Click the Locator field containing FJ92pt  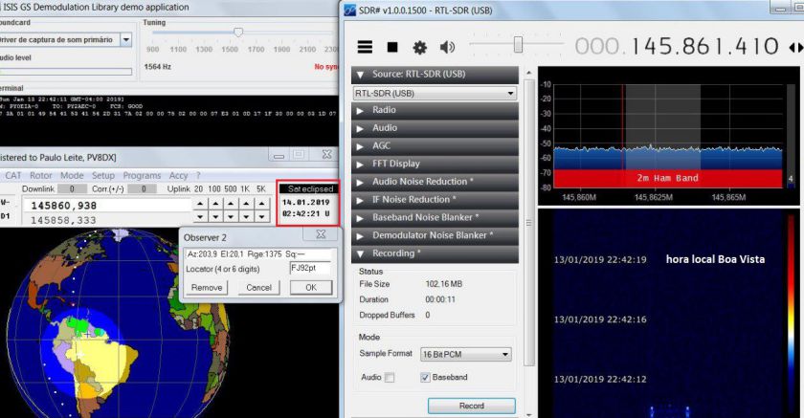pos(310,269)
